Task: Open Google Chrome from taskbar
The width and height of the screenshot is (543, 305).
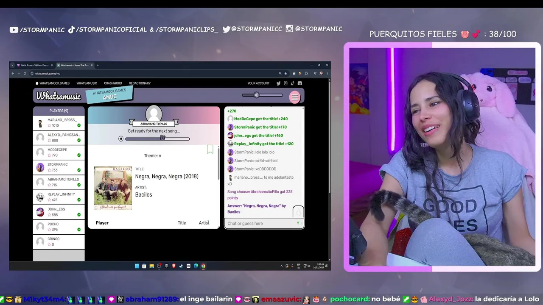Action: pos(203,266)
